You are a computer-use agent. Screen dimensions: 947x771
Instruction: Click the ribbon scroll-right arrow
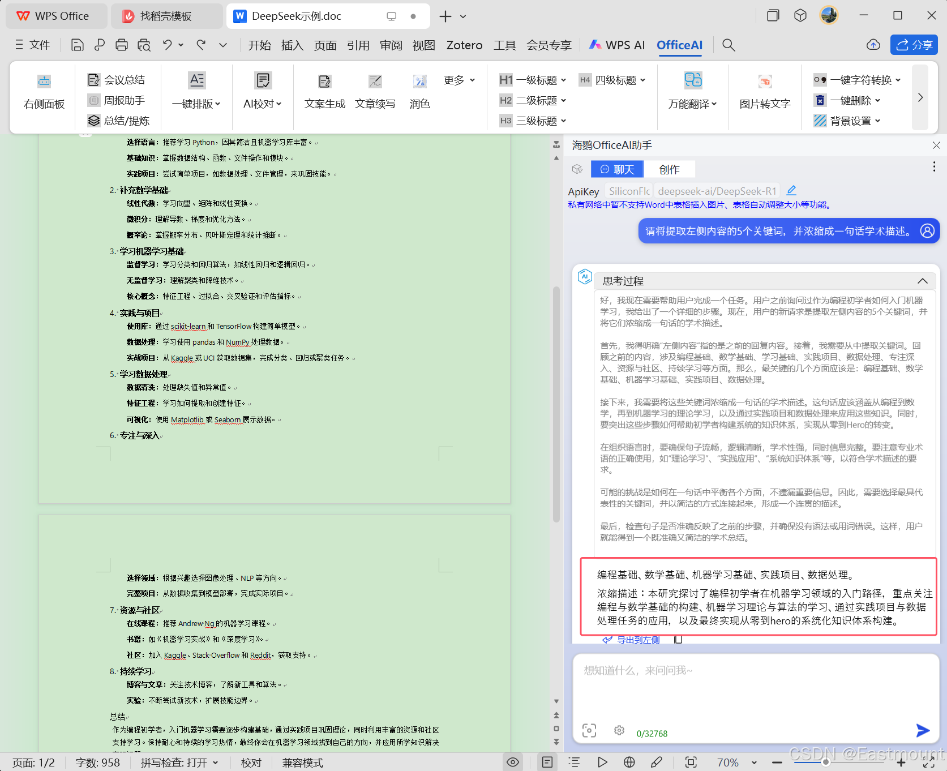click(920, 97)
